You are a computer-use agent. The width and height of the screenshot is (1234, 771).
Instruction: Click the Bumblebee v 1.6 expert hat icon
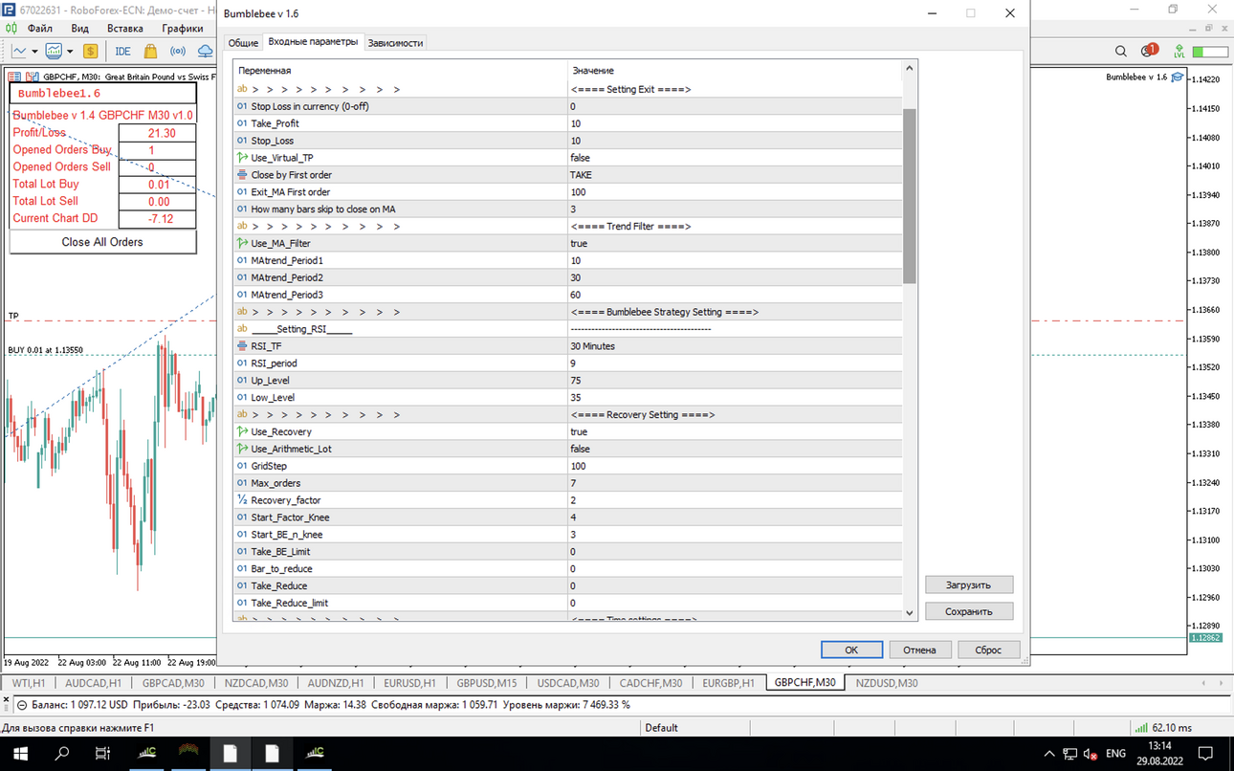coord(1178,77)
